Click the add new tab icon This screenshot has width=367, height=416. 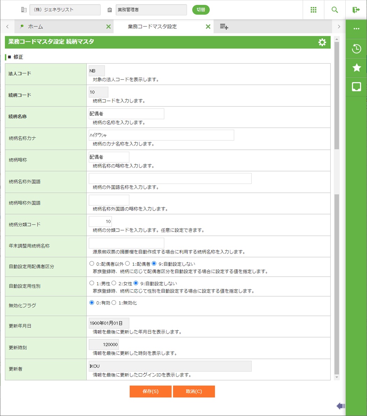pyautogui.click(x=224, y=27)
